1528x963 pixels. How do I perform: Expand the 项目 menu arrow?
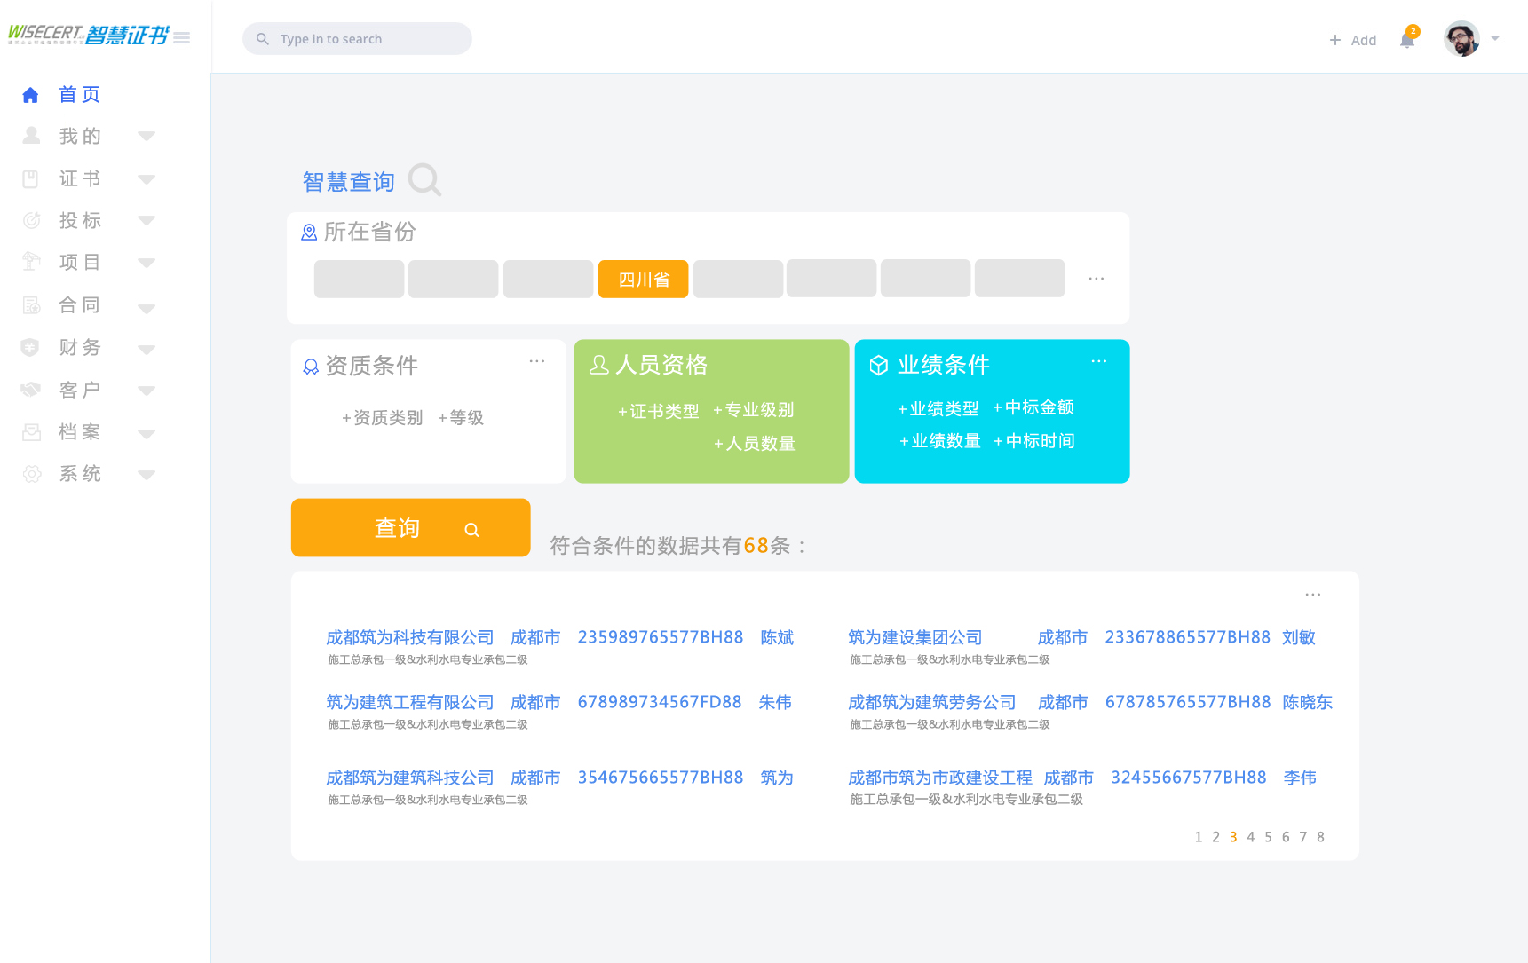pos(147,263)
